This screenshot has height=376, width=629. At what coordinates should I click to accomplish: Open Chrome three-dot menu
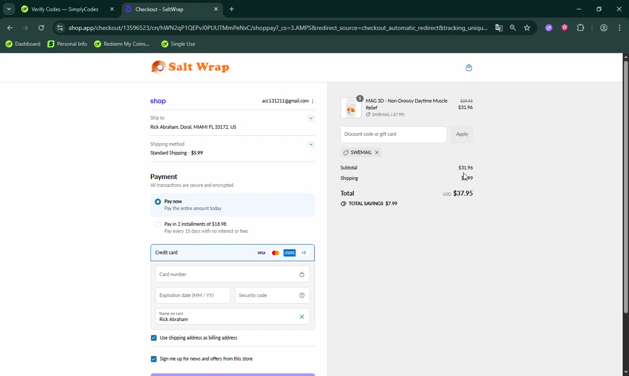coord(620,28)
